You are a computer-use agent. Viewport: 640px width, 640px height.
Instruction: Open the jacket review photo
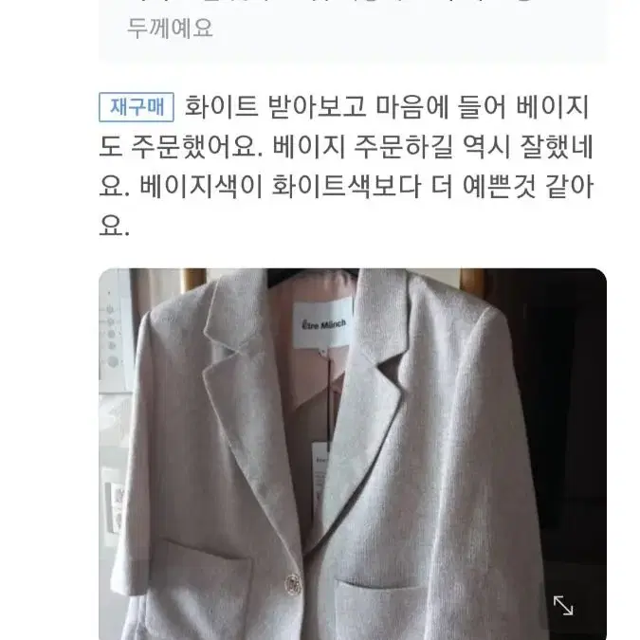[x=353, y=454]
